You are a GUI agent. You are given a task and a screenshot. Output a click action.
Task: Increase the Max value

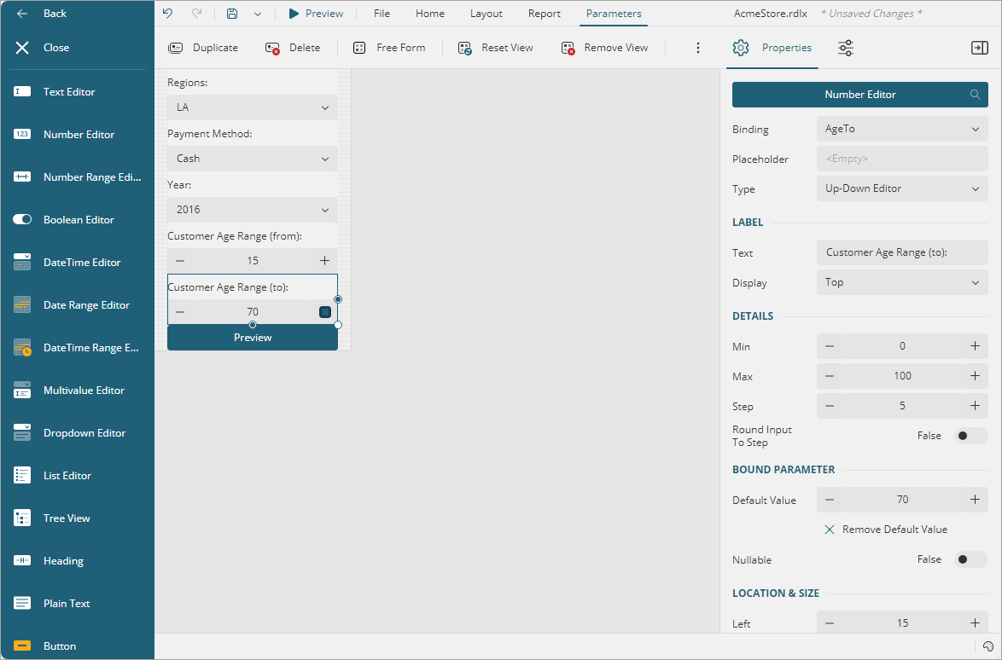click(x=976, y=377)
